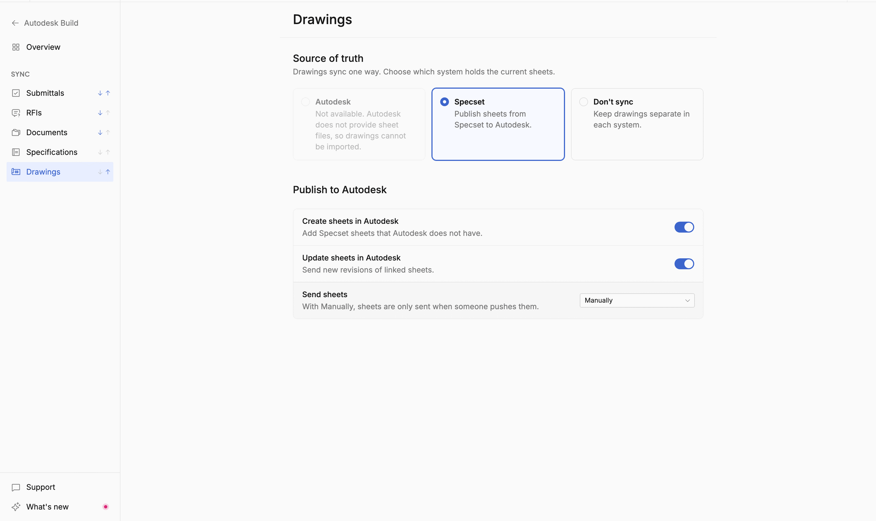Open the Support link
This screenshot has height=521, width=876.
[x=60, y=487]
